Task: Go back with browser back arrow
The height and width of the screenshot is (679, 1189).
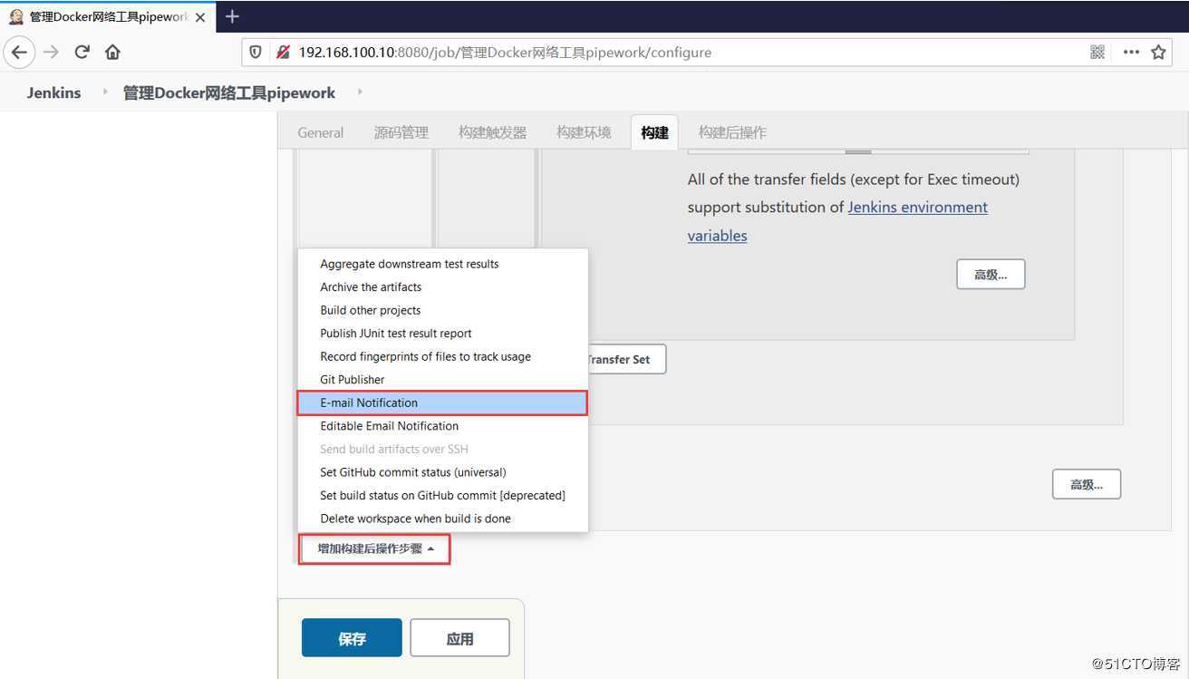Action: (20, 52)
